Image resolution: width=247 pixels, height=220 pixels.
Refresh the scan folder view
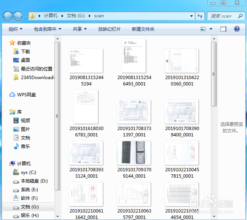click(x=200, y=16)
